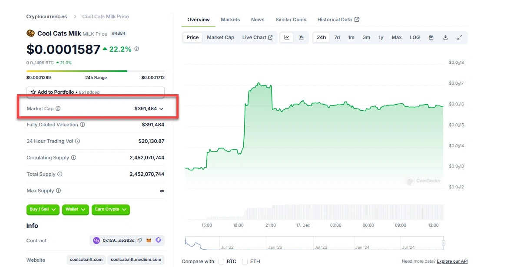Viewport: 507px width, 267px height.
Task: Switch to candlestick chart view
Action: pos(301,37)
